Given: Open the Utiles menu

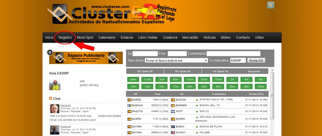Looking at the screenshot, I should click(259, 38).
